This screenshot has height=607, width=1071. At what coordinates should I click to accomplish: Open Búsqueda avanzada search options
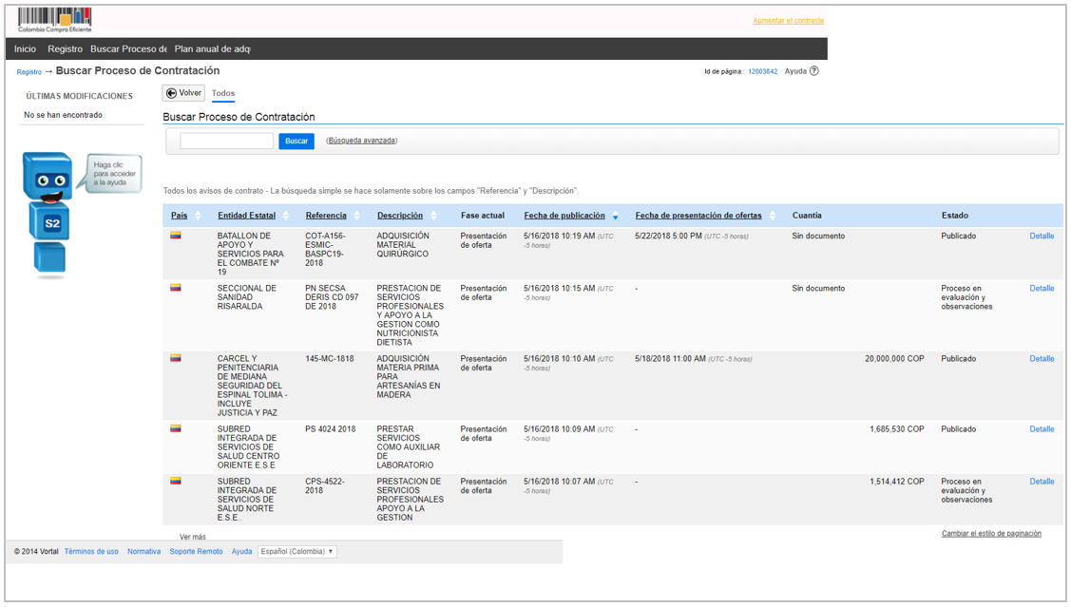click(x=361, y=141)
